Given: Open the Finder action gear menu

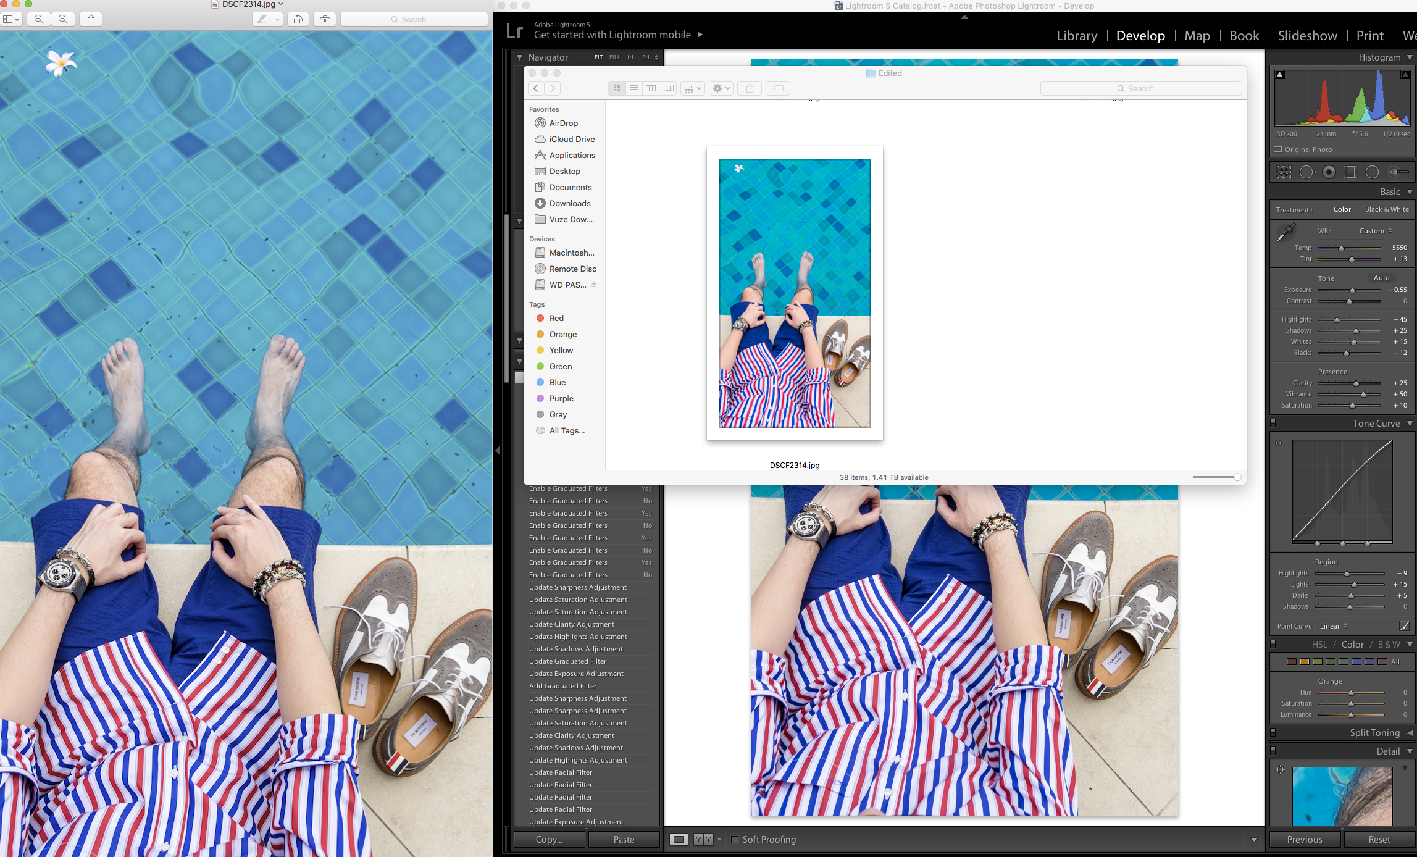Looking at the screenshot, I should pyautogui.click(x=720, y=88).
